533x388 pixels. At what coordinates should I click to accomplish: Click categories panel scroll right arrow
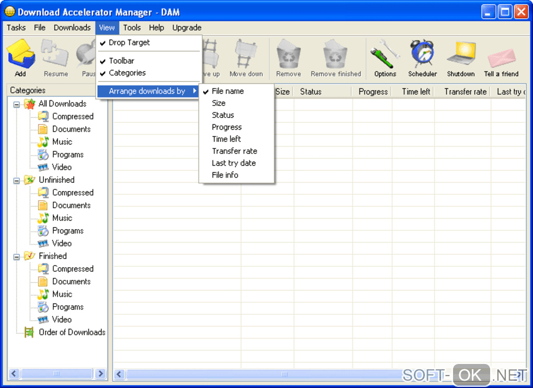tap(100, 373)
